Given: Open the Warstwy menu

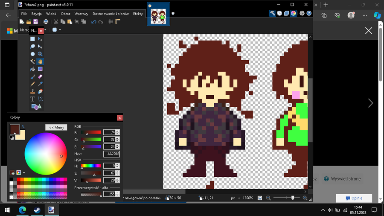Looking at the screenshot, I should pyautogui.click(x=81, y=14).
